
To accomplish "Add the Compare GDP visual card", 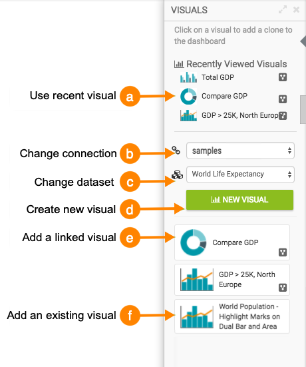I will point(232,242).
